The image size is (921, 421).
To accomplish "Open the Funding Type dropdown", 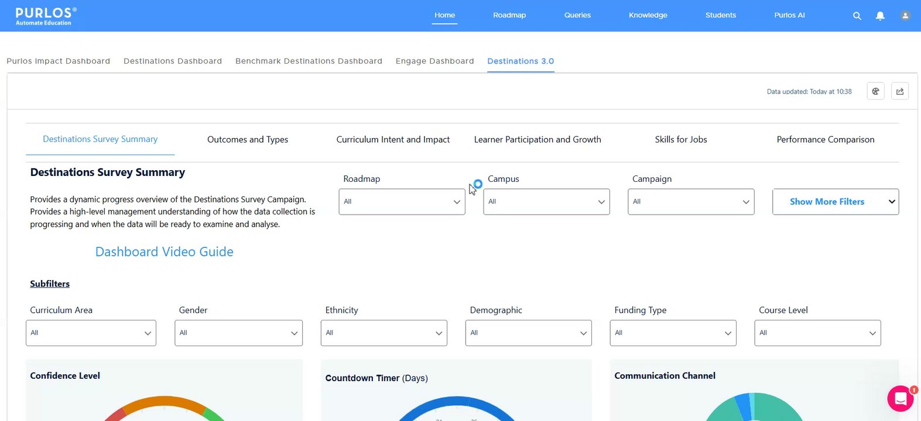I will pyautogui.click(x=673, y=333).
